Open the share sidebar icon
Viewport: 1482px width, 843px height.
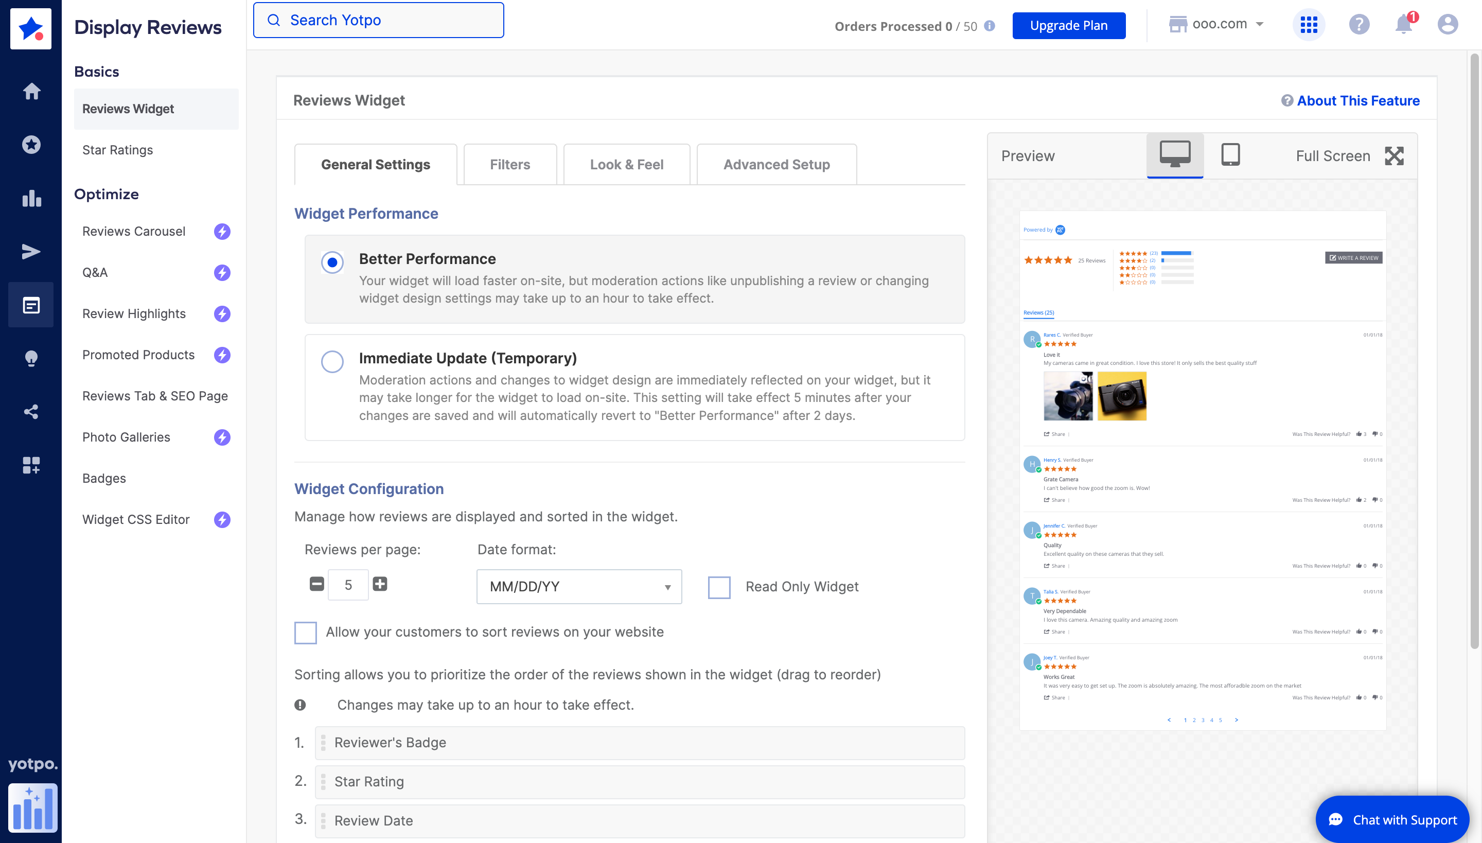pos(31,412)
